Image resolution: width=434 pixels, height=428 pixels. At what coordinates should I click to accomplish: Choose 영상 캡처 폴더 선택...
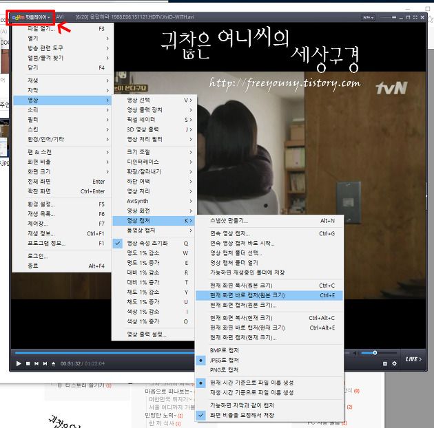point(269,253)
